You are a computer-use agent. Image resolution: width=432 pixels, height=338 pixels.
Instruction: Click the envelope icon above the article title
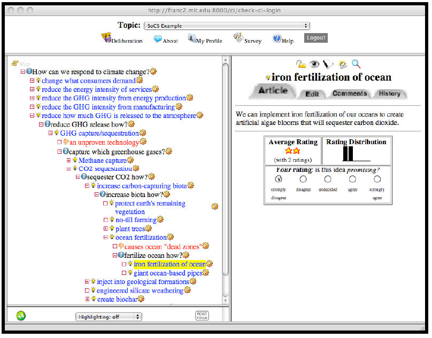click(343, 64)
